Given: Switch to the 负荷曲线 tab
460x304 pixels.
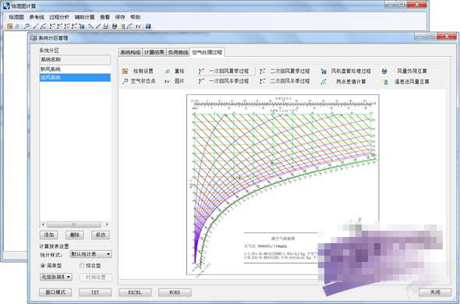Looking at the screenshot, I should click(x=178, y=52).
